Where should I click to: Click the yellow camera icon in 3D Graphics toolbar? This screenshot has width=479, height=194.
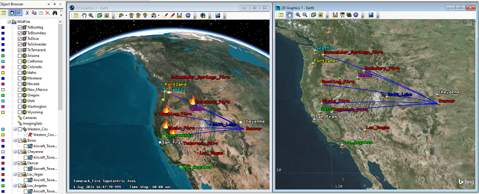(x=106, y=15)
